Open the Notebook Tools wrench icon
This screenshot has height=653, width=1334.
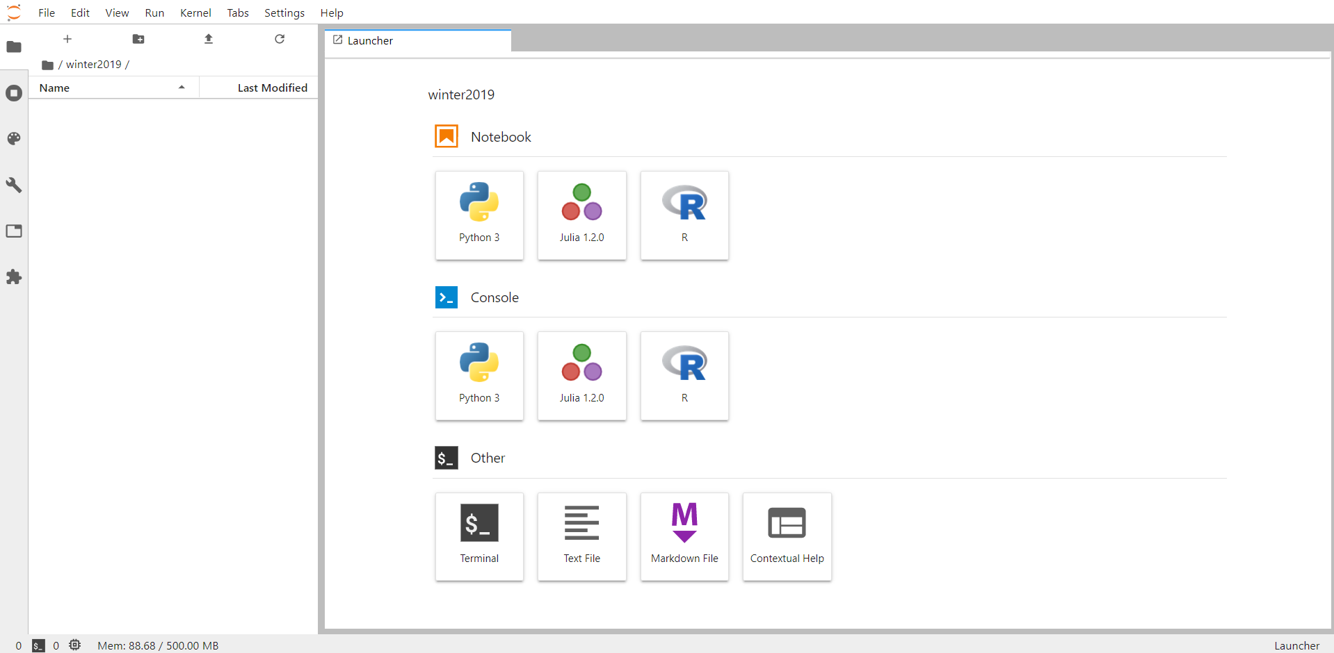(x=14, y=185)
